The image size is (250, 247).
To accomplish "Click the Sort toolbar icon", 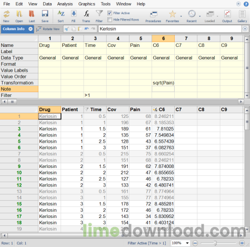I will (x=61, y=16).
